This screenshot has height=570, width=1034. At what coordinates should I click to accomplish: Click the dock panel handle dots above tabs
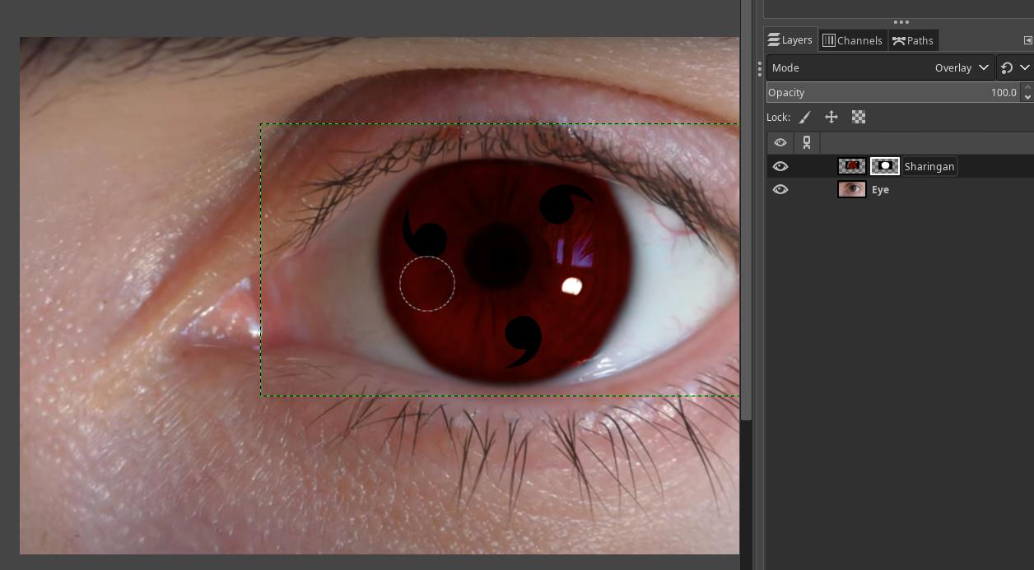coord(901,22)
